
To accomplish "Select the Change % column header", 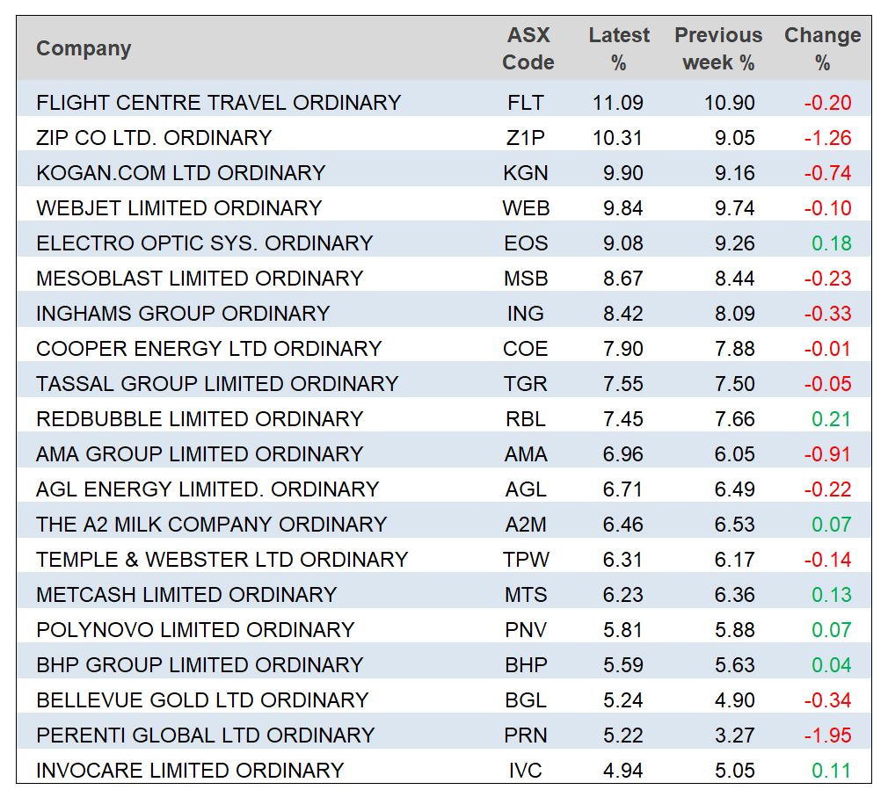I will 822,48.
